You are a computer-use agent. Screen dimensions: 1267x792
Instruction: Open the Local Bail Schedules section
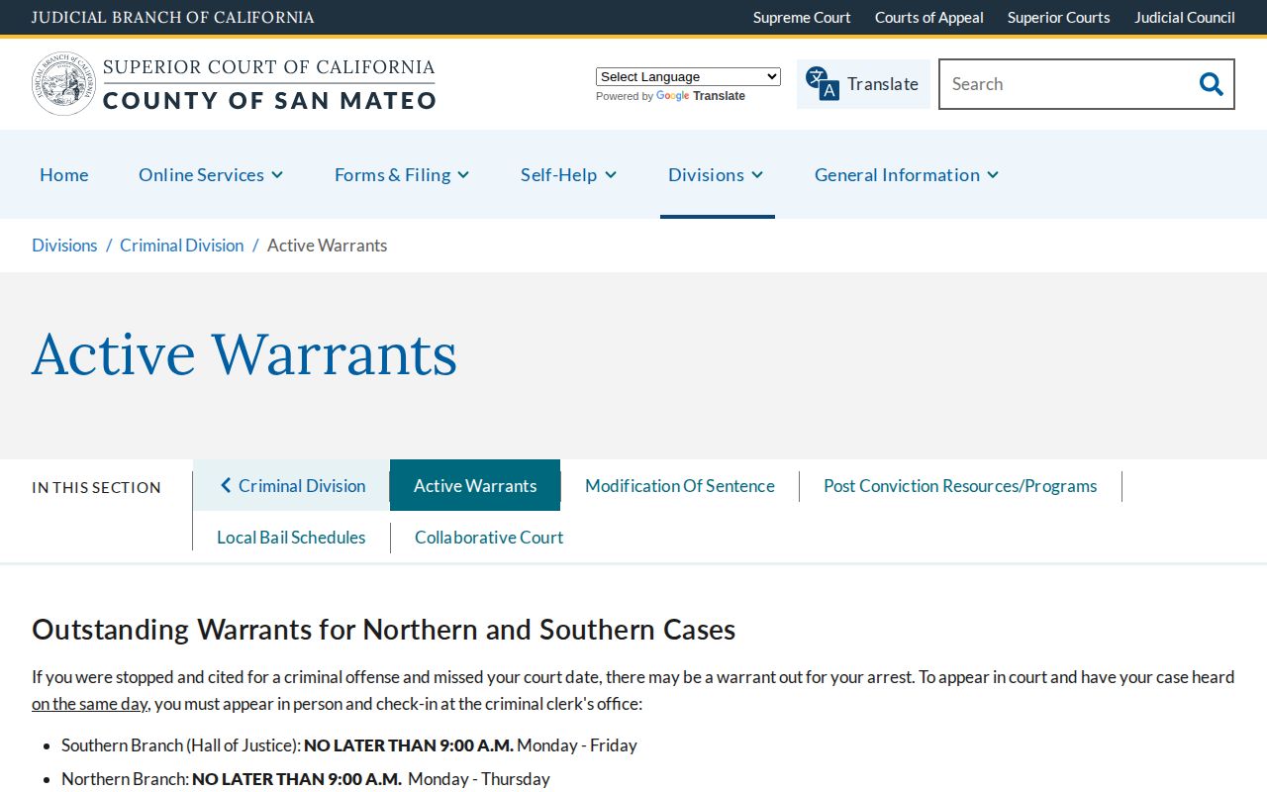tap(291, 537)
